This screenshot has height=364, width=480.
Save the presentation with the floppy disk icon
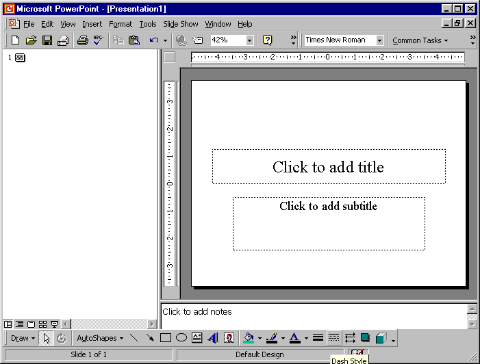tap(47, 40)
